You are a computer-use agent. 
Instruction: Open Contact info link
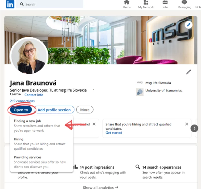tap(34, 95)
